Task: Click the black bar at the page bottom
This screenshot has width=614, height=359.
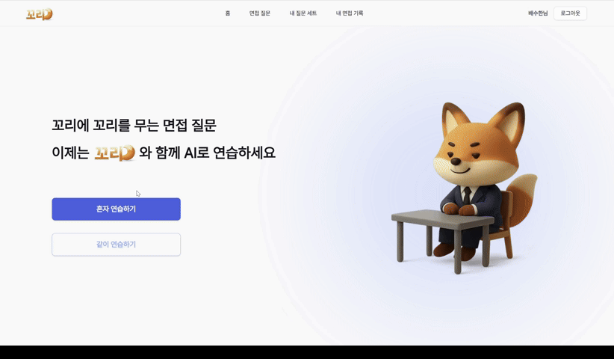Action: click(307, 352)
